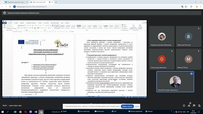Open the meeting details info icon
Viewport: 203px width, 114px height.
point(184,106)
